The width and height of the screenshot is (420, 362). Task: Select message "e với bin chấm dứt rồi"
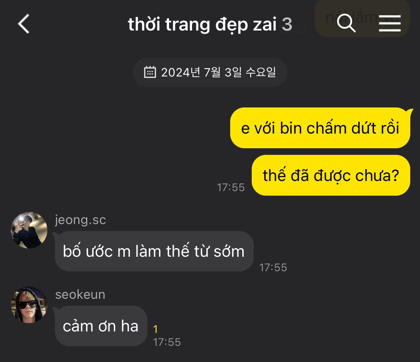coord(320,128)
